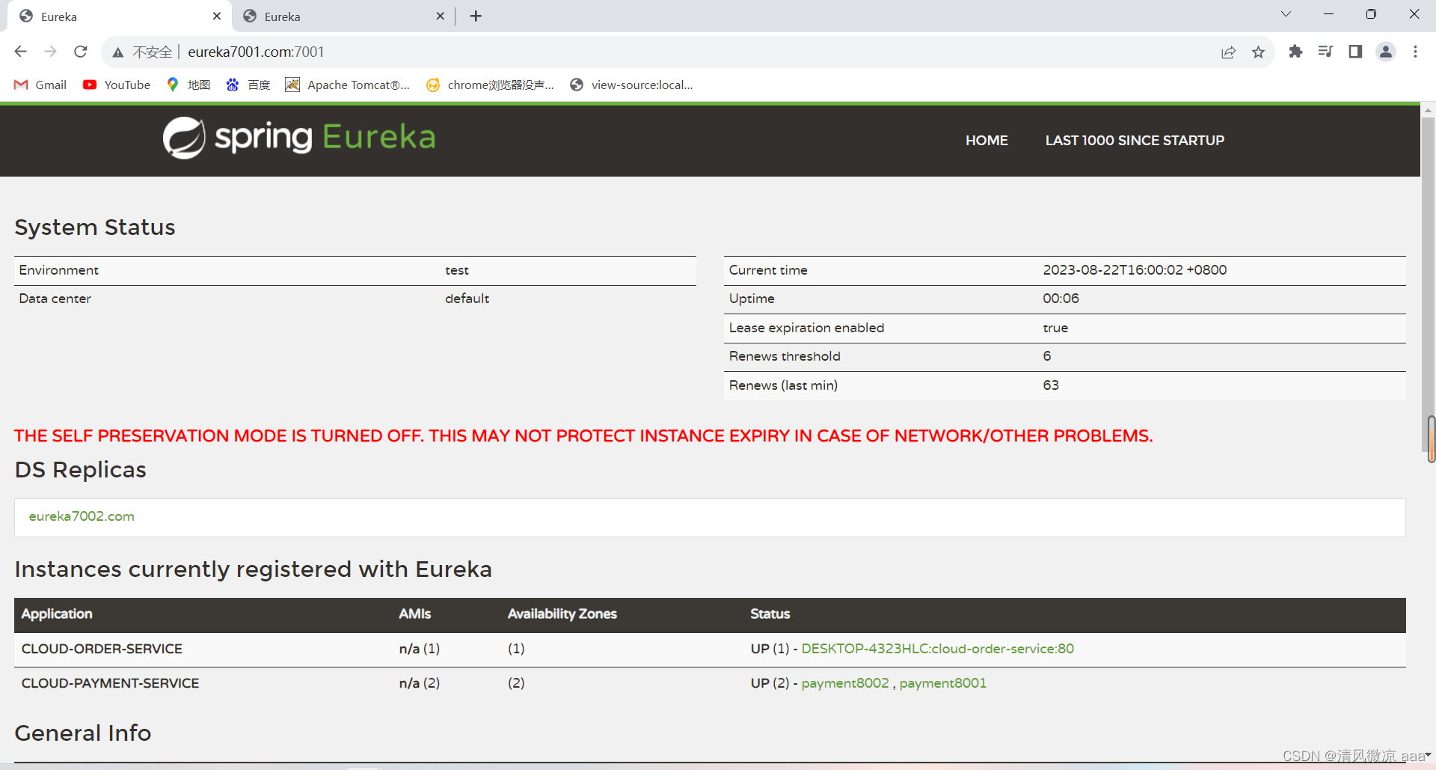Go forward to the next page

[51, 52]
